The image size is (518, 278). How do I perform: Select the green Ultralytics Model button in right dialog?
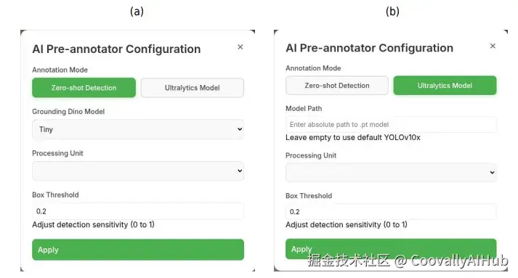click(x=445, y=86)
